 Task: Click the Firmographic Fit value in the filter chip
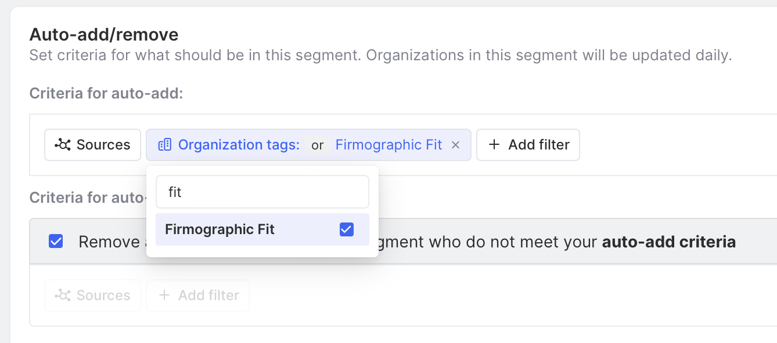point(388,145)
